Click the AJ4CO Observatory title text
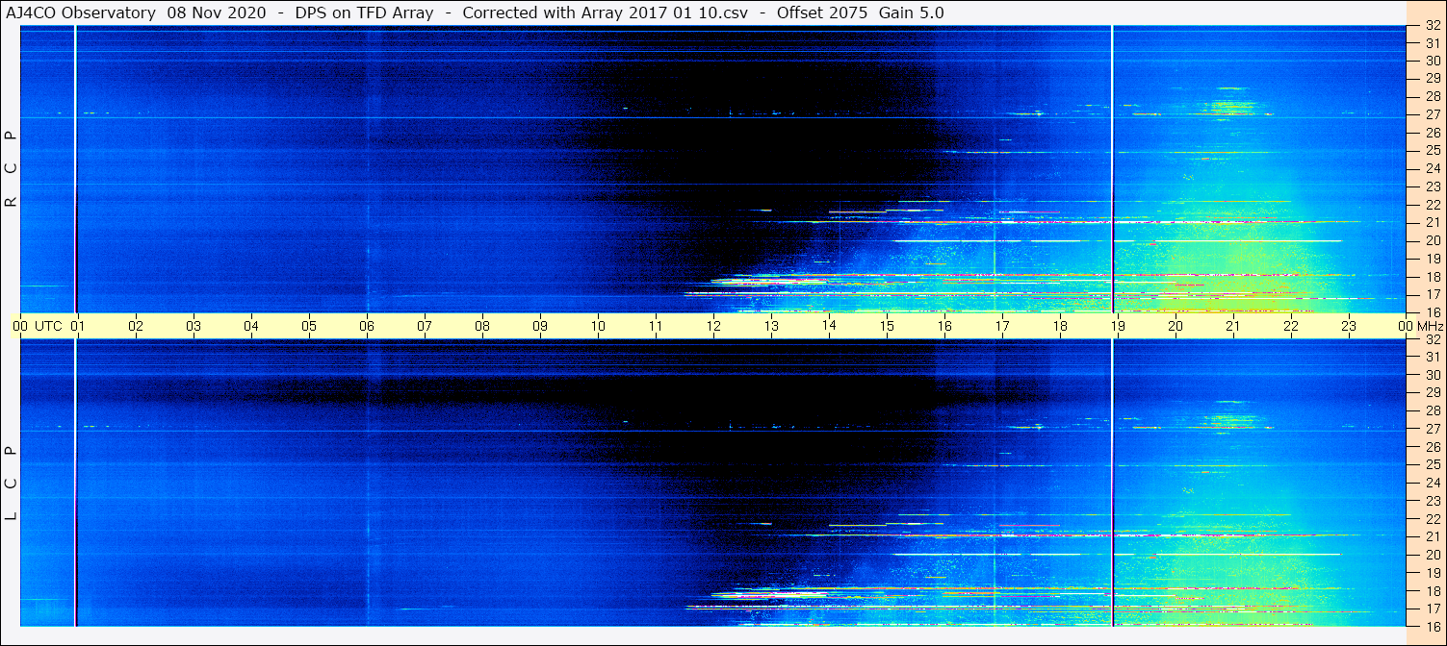 80,12
